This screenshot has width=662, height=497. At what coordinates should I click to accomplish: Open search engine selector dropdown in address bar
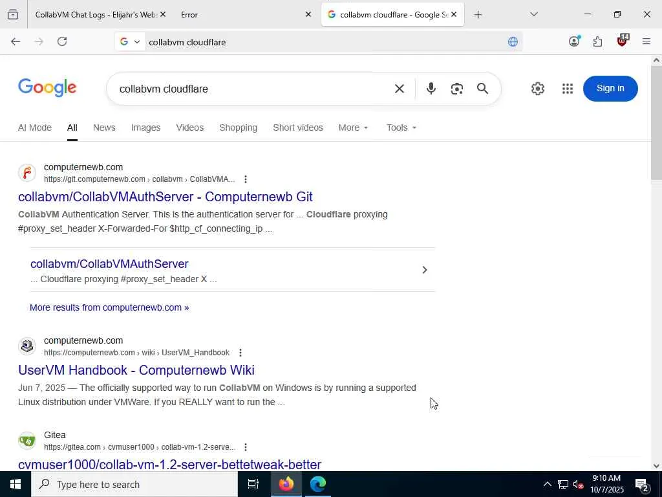(129, 42)
